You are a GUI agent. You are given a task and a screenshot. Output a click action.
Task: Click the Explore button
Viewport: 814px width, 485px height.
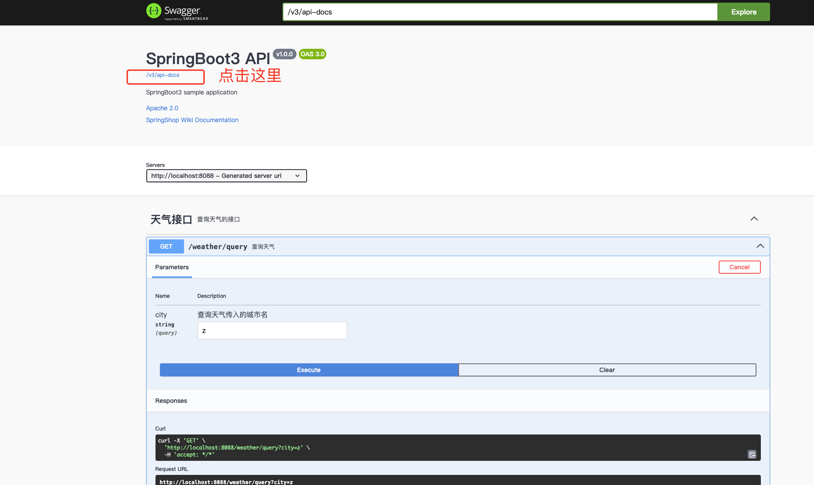[743, 12]
